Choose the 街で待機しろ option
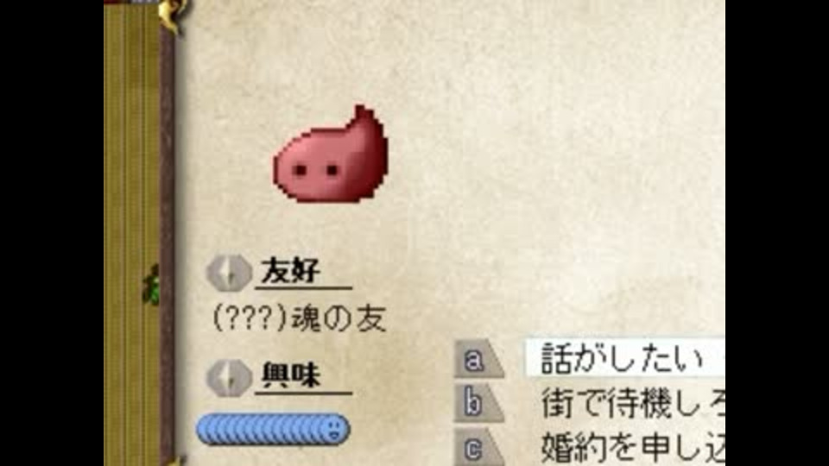The image size is (829, 466). point(632,403)
